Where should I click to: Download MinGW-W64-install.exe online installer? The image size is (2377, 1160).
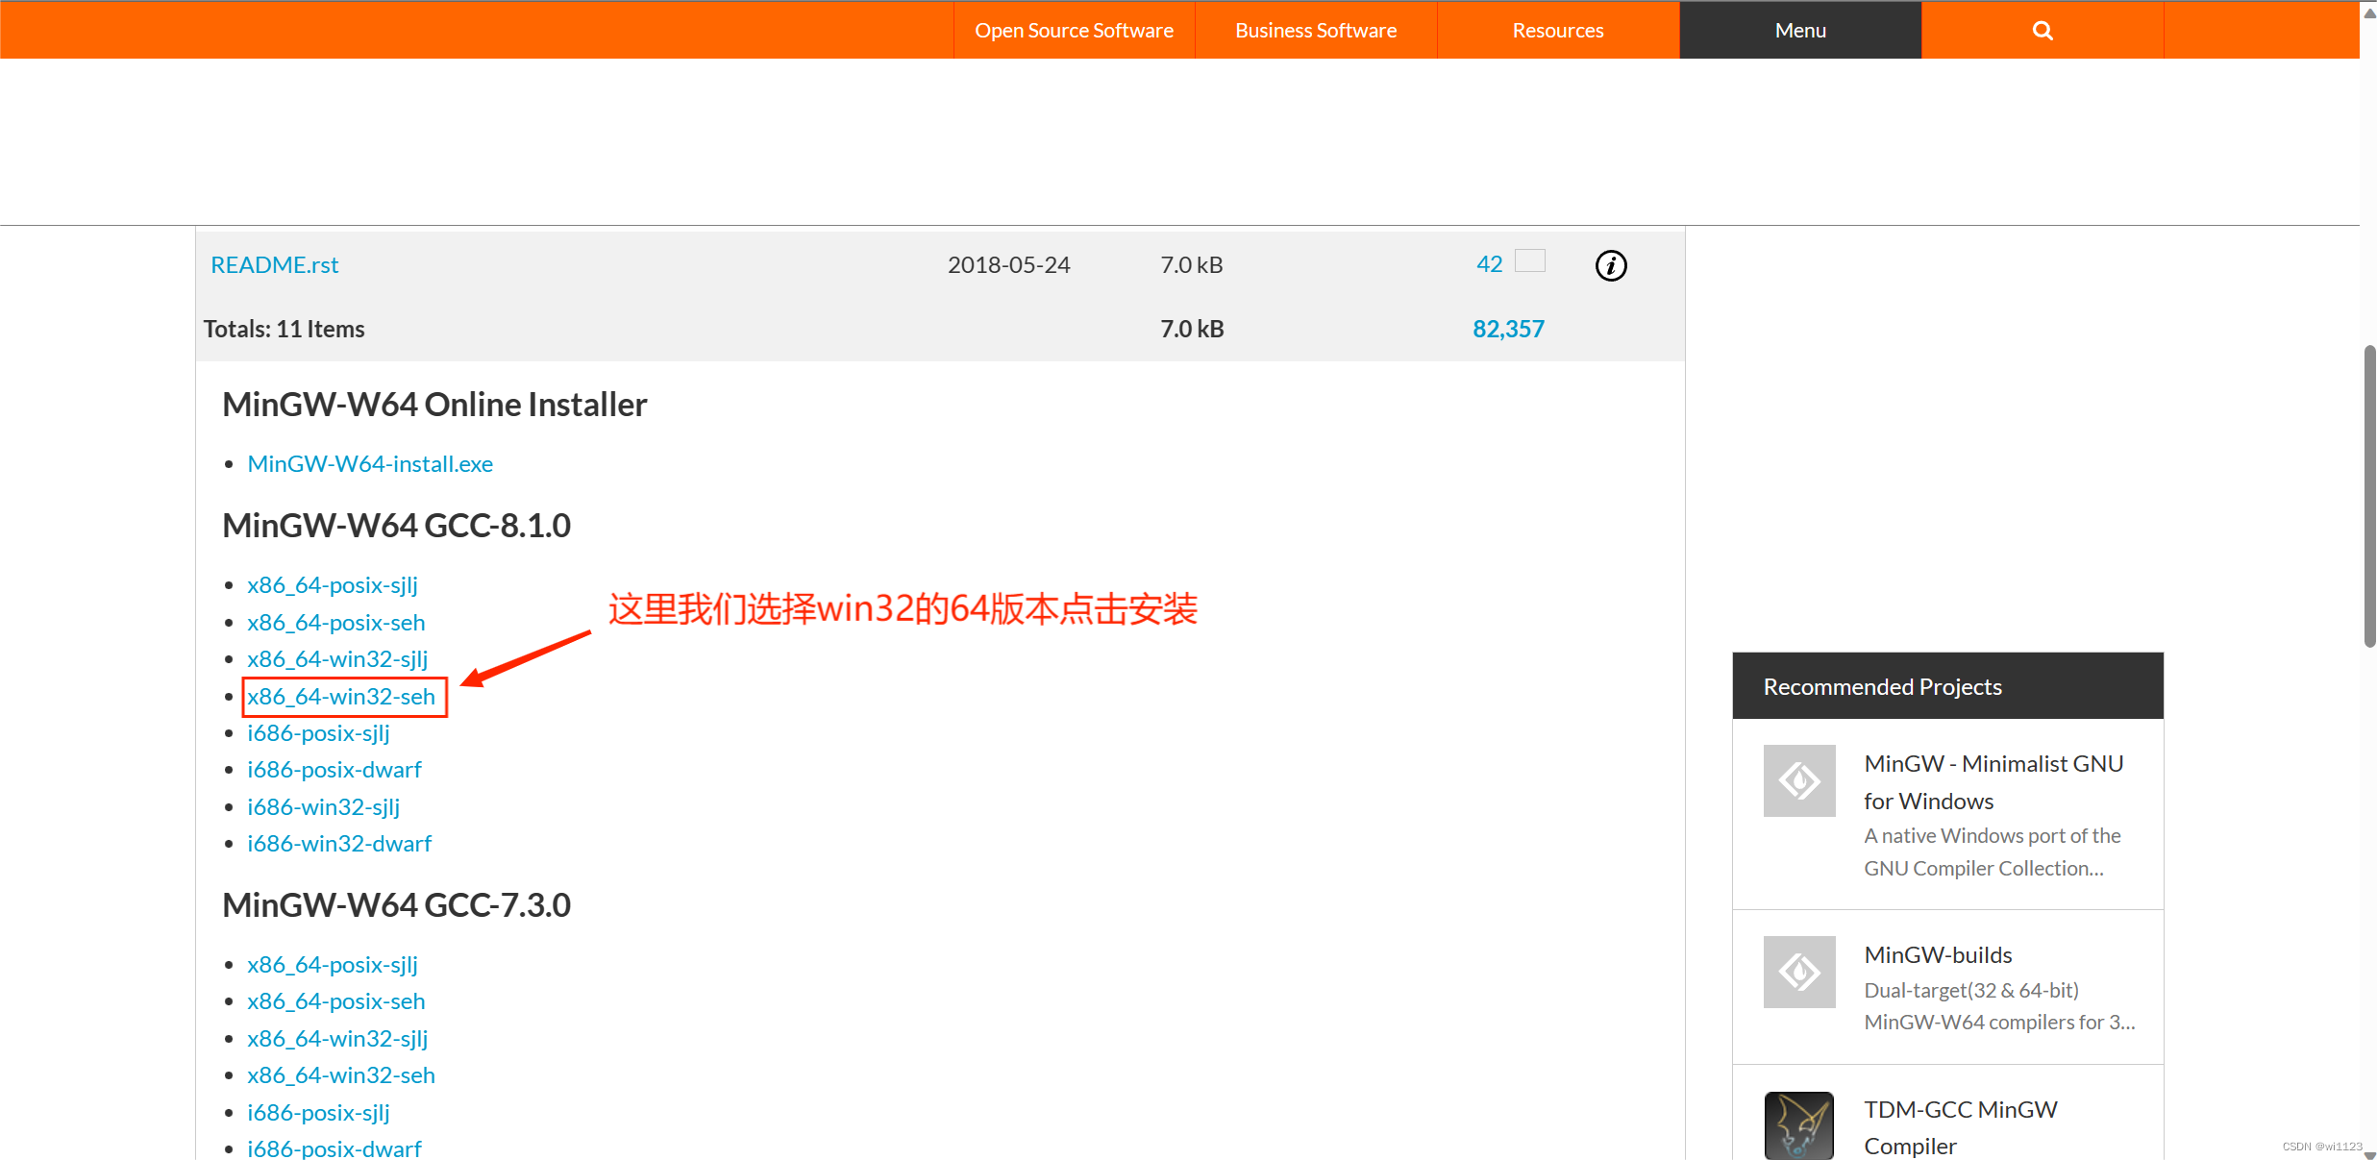[370, 464]
